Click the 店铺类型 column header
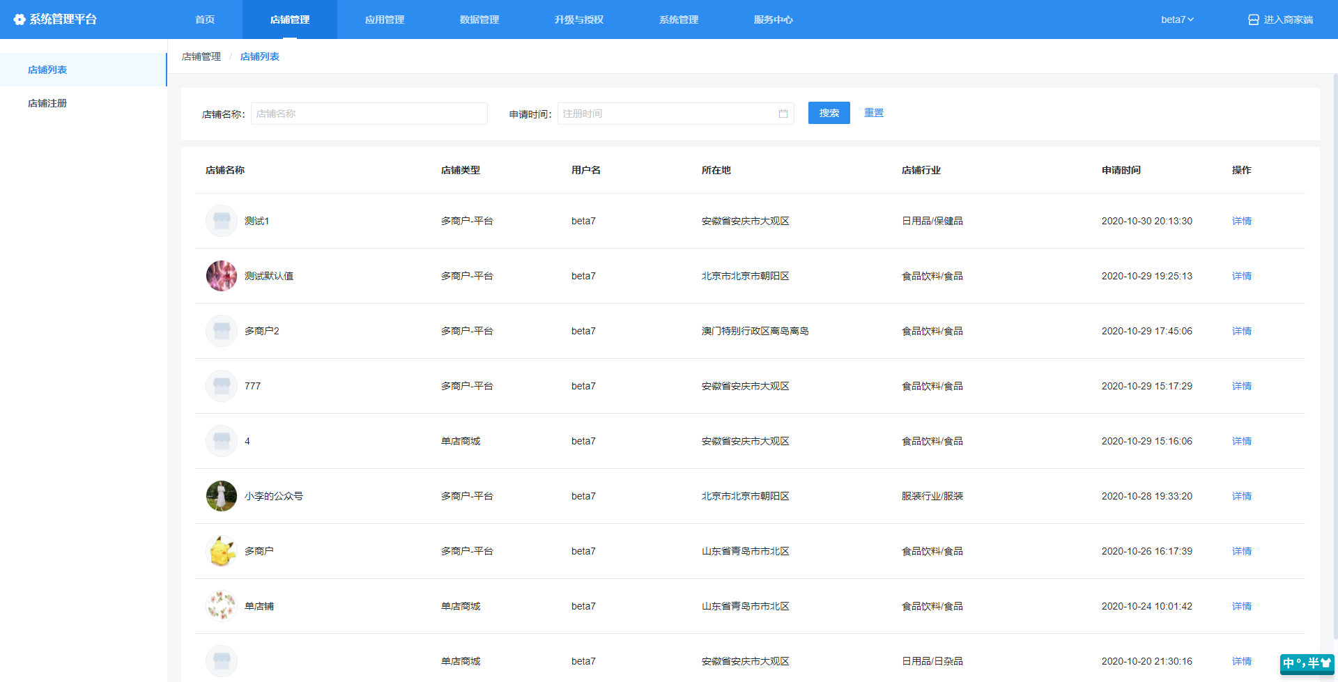 coord(461,170)
